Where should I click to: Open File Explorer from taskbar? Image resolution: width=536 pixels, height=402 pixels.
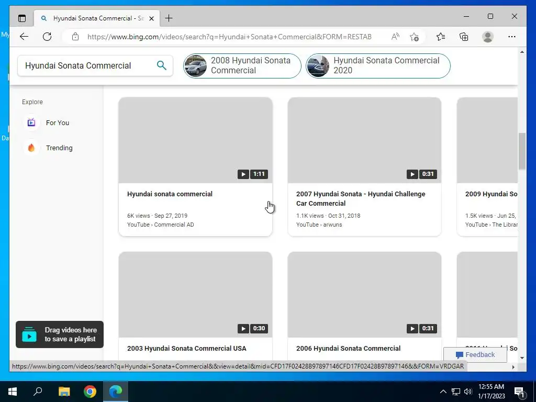coord(64,392)
